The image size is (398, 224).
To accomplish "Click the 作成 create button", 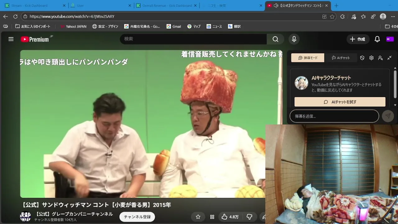I will tap(358, 39).
